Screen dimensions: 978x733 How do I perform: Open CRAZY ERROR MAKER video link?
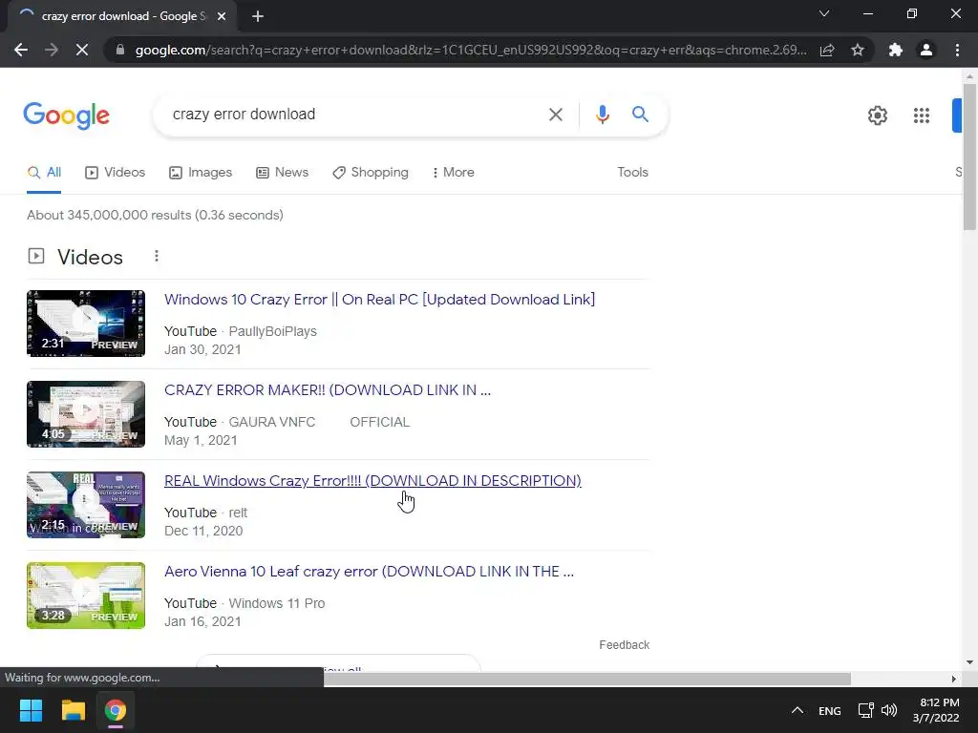pos(328,390)
